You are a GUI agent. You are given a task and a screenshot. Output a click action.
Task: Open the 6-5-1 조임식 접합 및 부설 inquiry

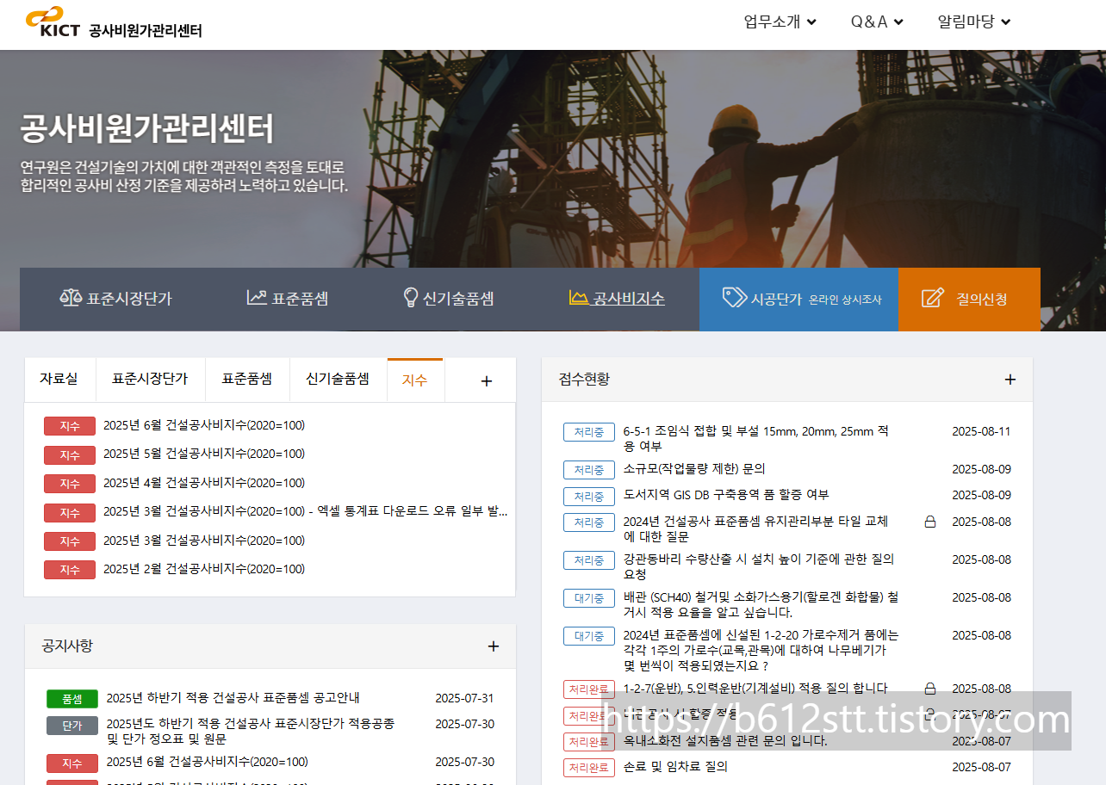click(x=756, y=439)
